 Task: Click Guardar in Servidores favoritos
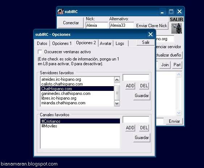click(142, 96)
